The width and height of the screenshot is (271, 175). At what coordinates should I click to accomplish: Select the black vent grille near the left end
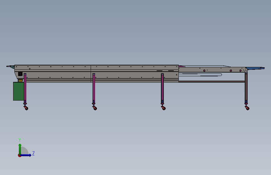pyautogui.click(x=20, y=74)
